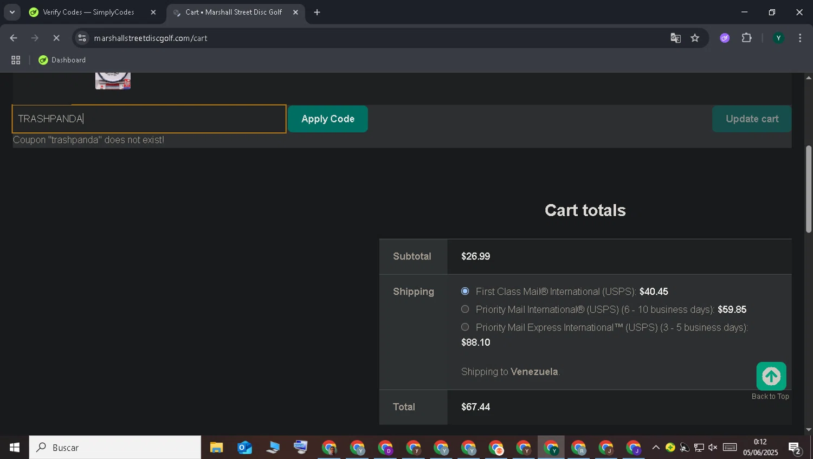Go back to the previous page
The image size is (813, 459).
(14, 38)
